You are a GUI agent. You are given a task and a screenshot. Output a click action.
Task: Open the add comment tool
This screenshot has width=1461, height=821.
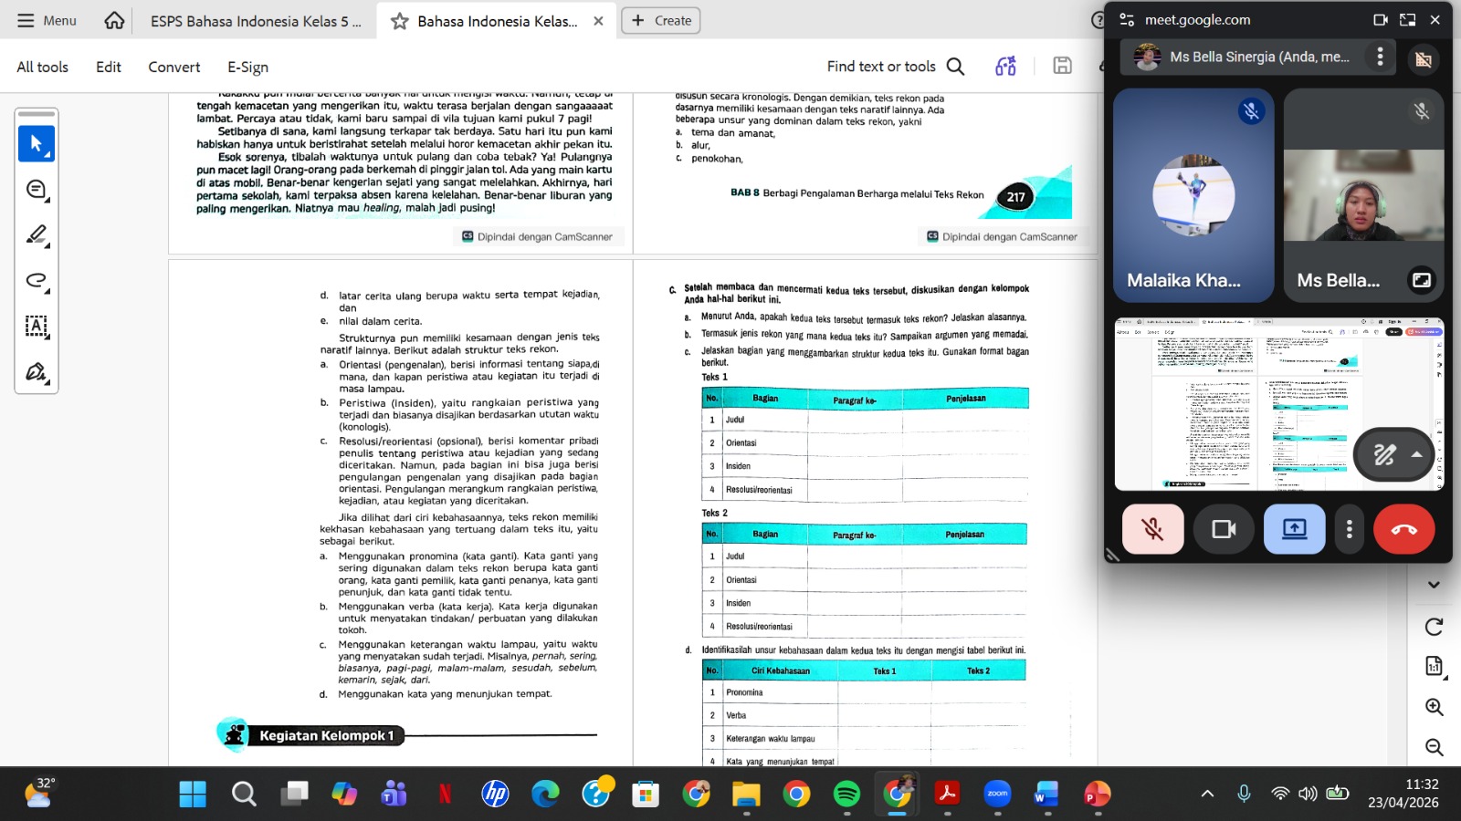(37, 190)
